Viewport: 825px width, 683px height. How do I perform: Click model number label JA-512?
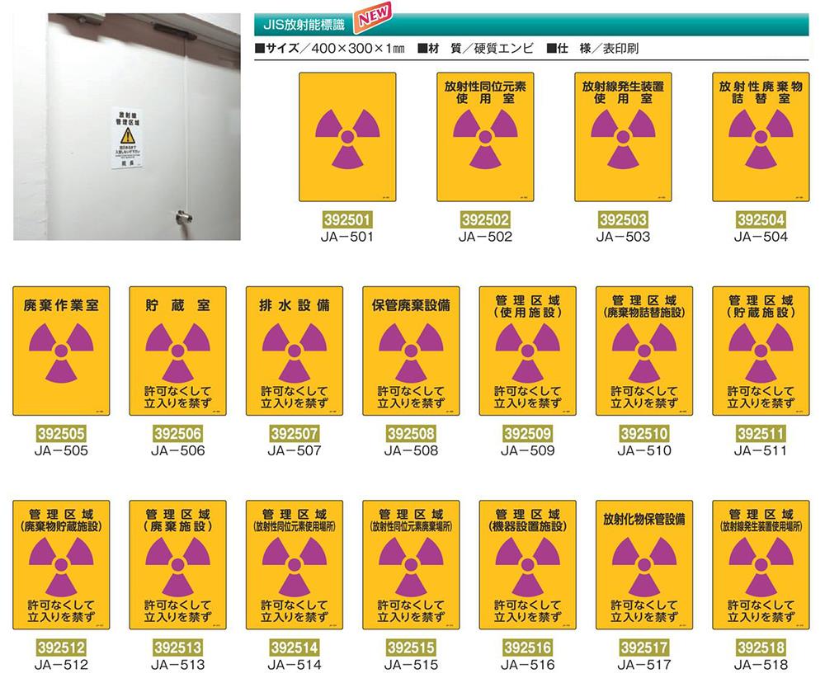coord(61,665)
